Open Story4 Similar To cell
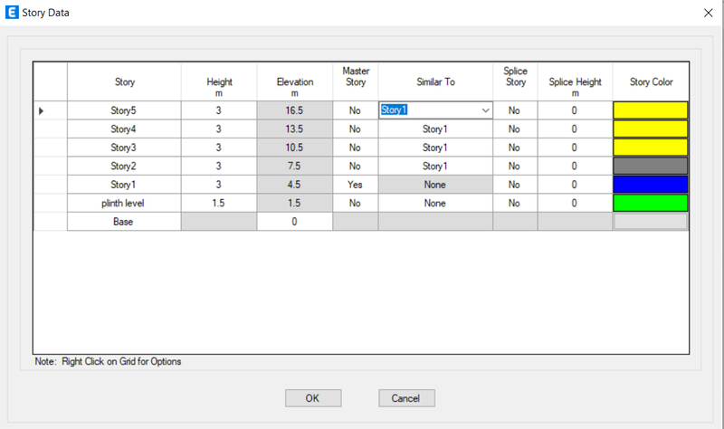This screenshot has height=429, width=724. pyautogui.click(x=435, y=129)
